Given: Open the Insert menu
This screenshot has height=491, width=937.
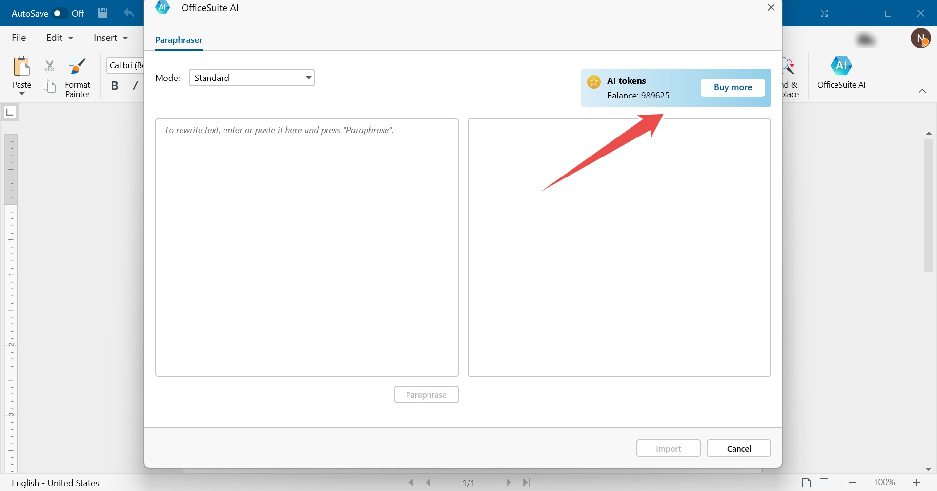Looking at the screenshot, I should coord(111,38).
